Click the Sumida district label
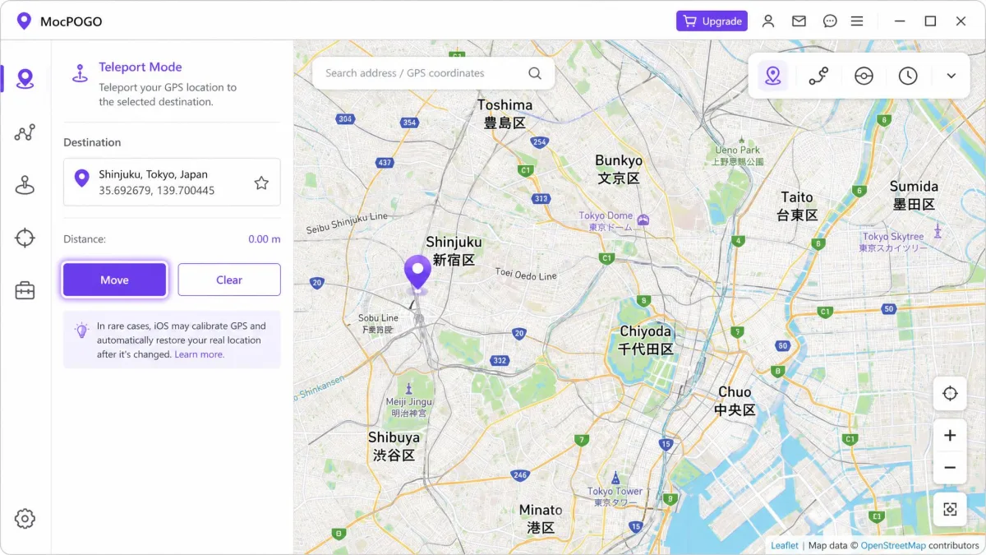986x555 pixels. [x=914, y=195]
